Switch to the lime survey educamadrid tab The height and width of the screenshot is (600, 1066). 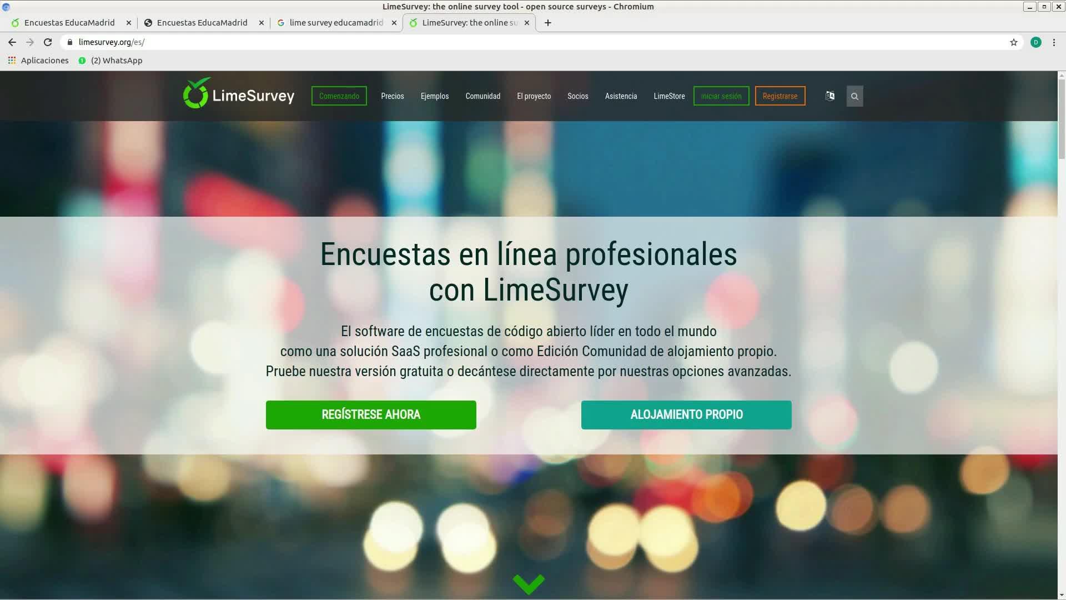[335, 23]
